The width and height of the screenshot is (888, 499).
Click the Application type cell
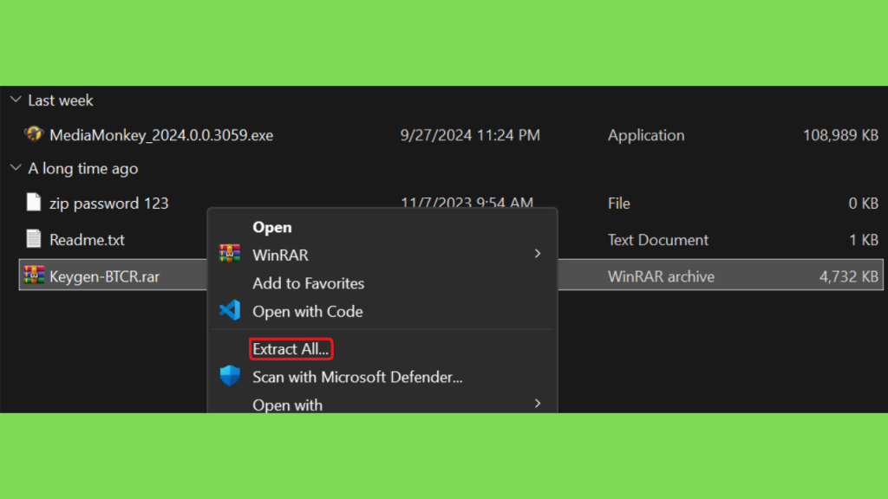(646, 135)
